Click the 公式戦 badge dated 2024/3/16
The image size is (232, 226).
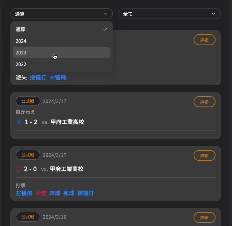[x=28, y=217]
